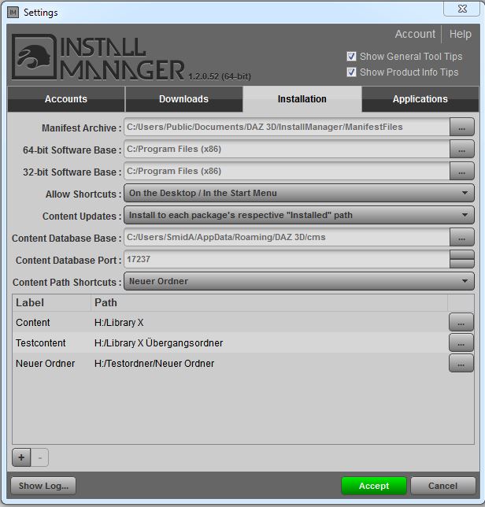Screen dimensions: 485x507
Task: Switch to the Accounts tab
Action: coord(66,99)
